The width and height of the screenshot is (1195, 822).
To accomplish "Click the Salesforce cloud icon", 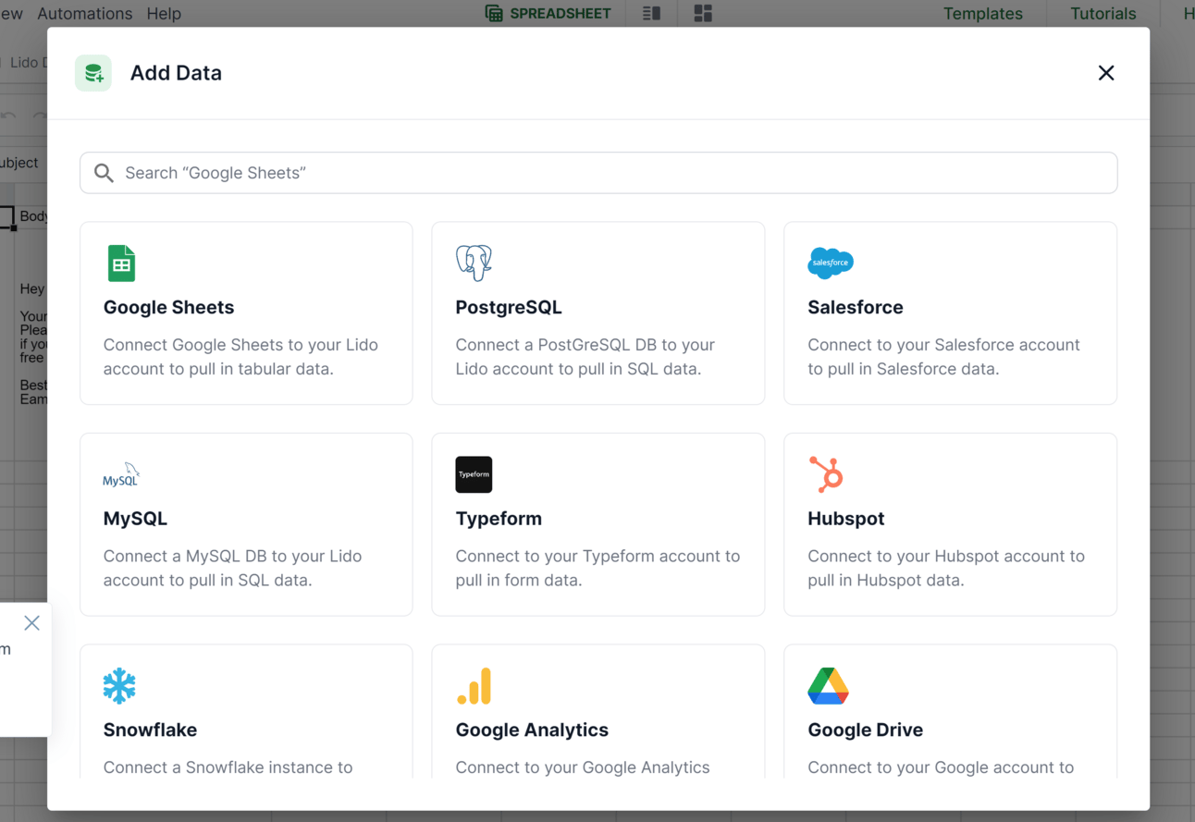I will [x=830, y=264].
